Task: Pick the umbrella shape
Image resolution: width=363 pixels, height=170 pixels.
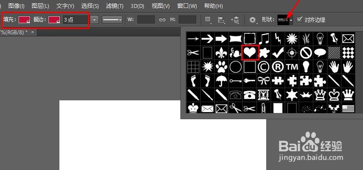Action: pyautogui.click(x=222, y=81)
